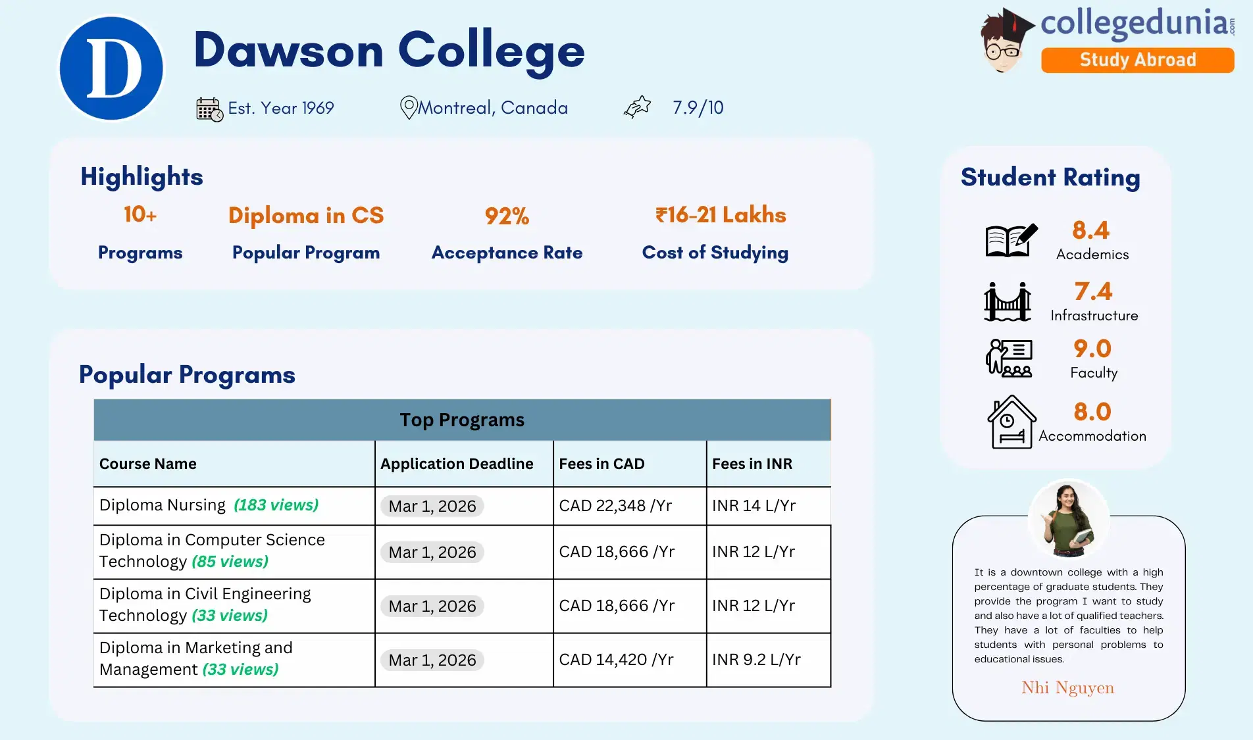Click the Infrastructure bridge icon
Image resolution: width=1253 pixels, height=740 pixels.
pos(1006,301)
